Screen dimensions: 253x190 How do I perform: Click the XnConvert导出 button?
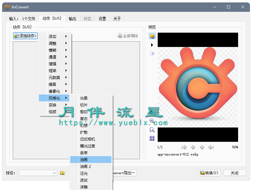coord(124,173)
